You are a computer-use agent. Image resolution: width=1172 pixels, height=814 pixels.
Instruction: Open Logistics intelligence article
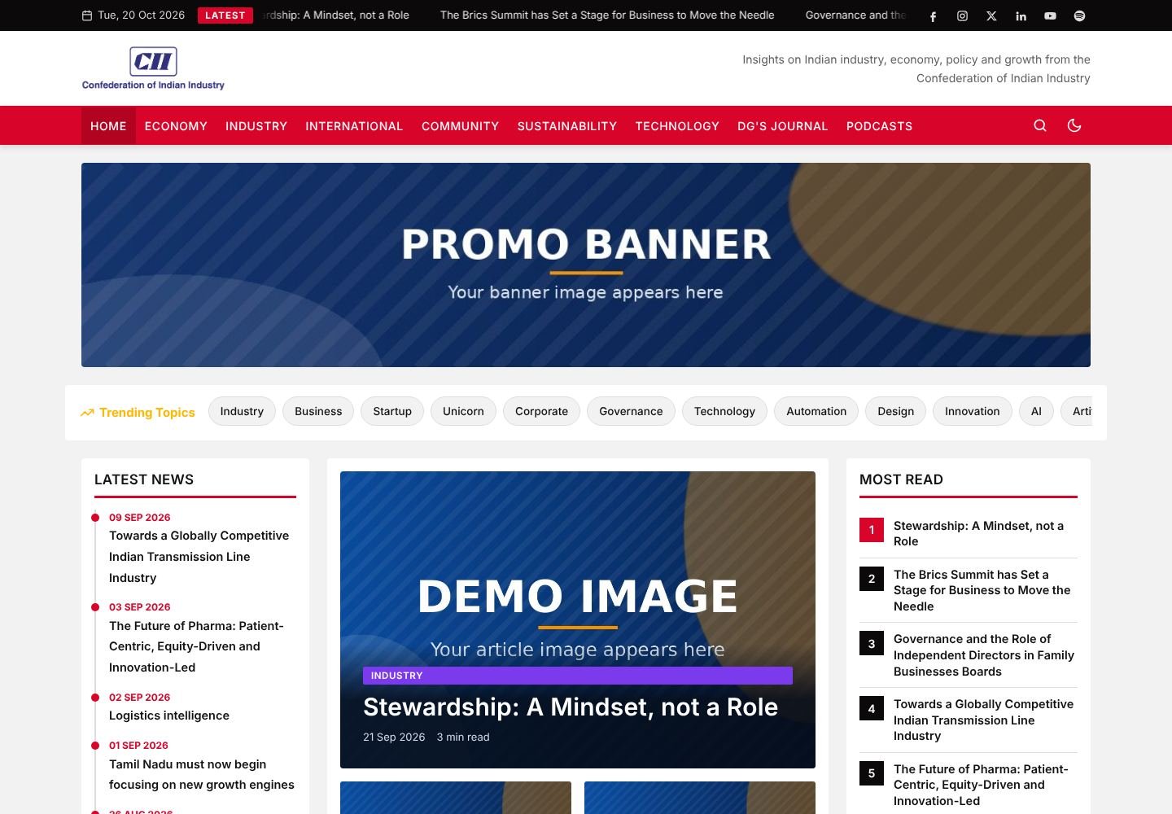tap(169, 716)
